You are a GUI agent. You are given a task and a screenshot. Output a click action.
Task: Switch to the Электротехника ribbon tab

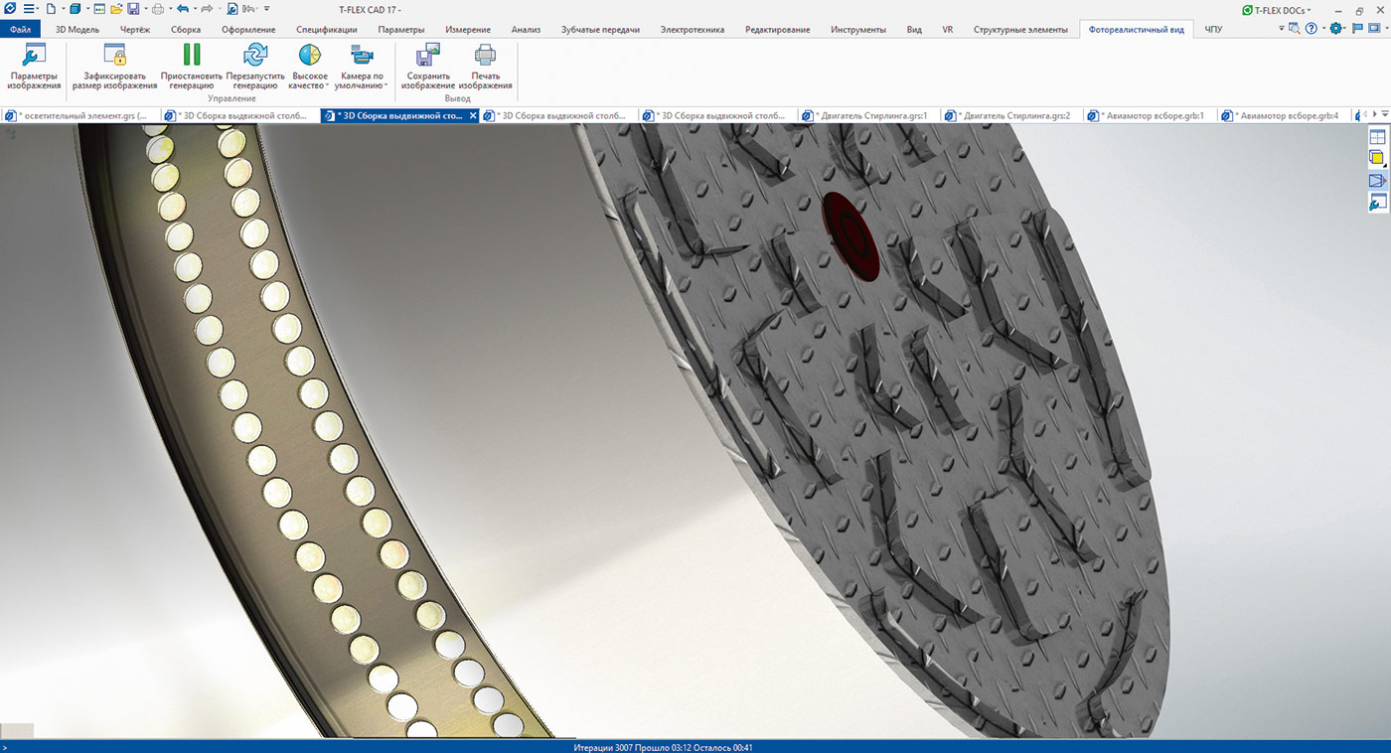pos(693,30)
